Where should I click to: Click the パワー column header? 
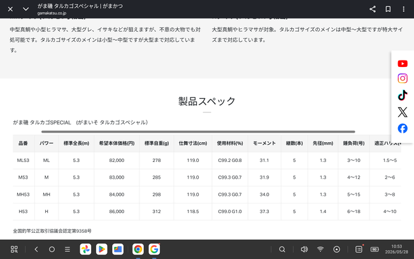pos(46,144)
